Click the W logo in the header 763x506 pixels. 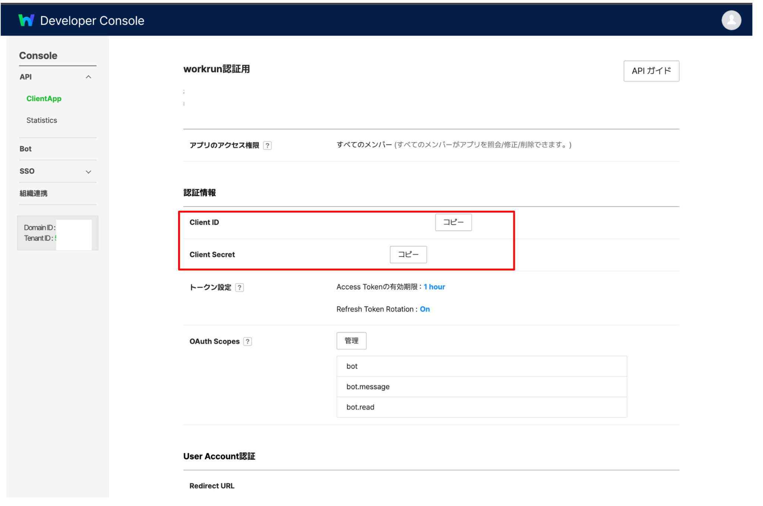[26, 20]
